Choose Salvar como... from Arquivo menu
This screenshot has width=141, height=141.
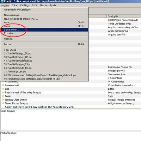pyautogui.click(x=44, y=30)
